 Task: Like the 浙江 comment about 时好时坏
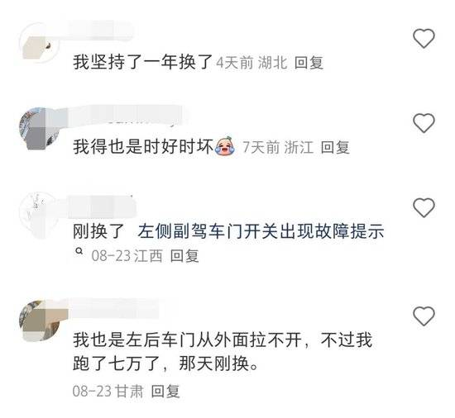tap(424, 123)
